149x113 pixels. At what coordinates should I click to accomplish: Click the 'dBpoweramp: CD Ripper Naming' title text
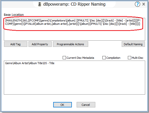tap(74, 4)
